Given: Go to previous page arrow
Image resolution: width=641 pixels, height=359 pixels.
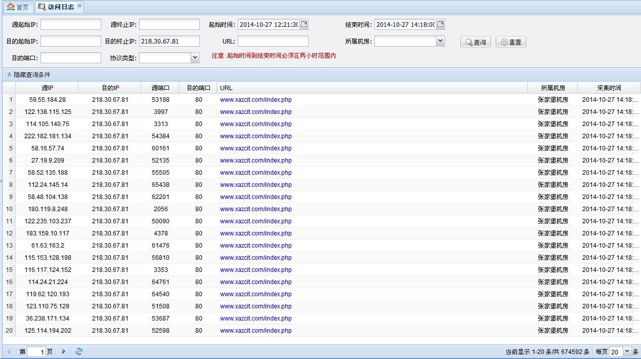Looking at the screenshot, I should 9,351.
